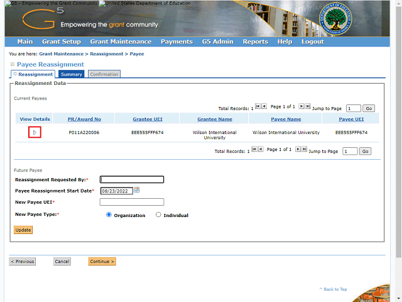Open the Help menu

coord(285,42)
